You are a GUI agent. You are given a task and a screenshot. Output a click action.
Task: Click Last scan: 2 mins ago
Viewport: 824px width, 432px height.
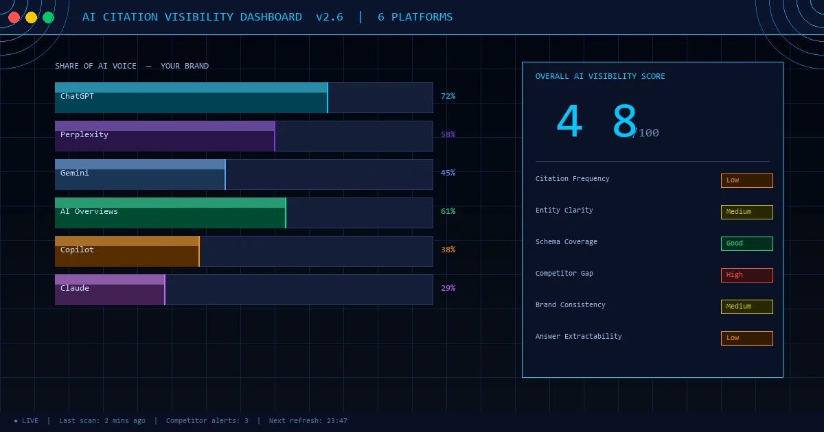tap(102, 421)
